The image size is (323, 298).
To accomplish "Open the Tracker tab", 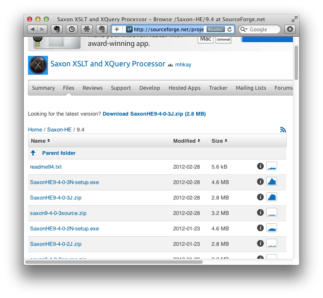I will pos(218,88).
